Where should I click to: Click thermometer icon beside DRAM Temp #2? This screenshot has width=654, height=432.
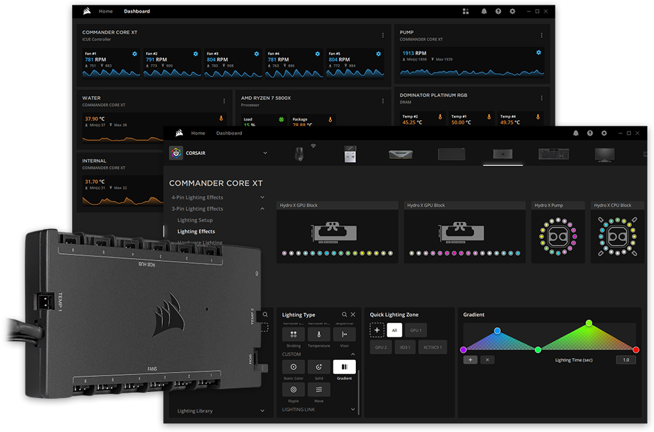pyautogui.click(x=440, y=117)
